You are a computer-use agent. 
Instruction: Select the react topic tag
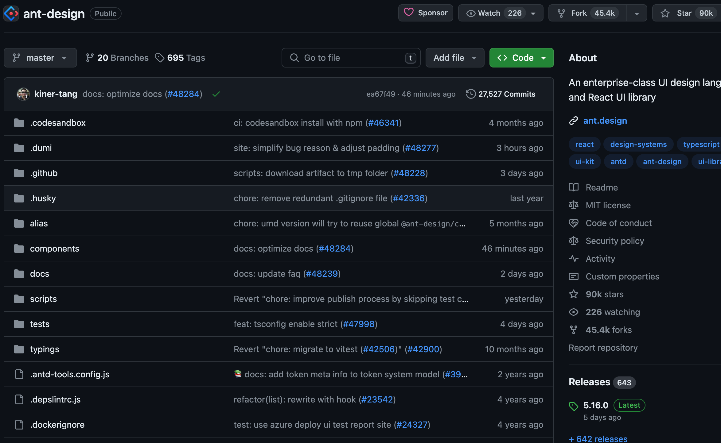click(x=584, y=144)
